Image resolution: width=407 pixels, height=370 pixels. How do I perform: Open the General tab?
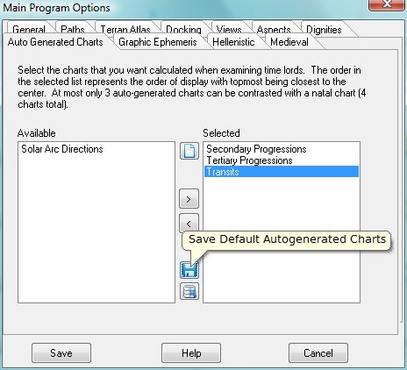[x=29, y=29]
